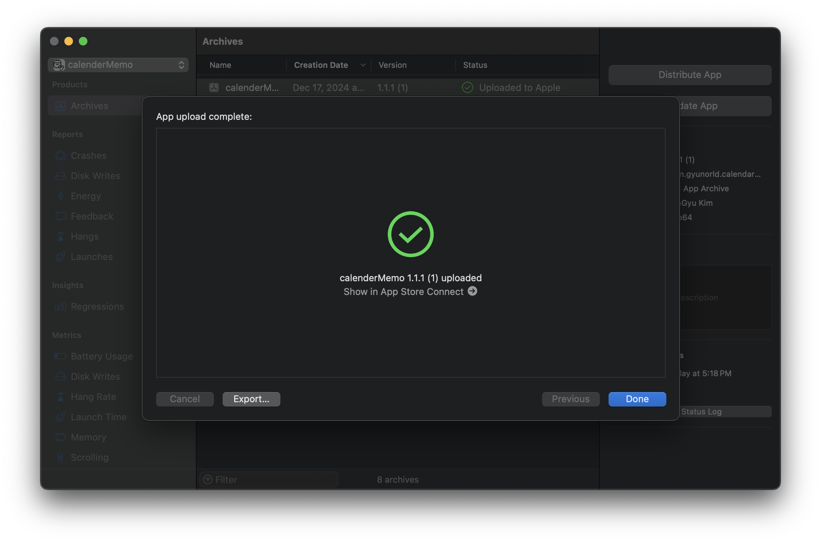
Task: Click the Creation Date sort chevron
Action: tap(363, 65)
